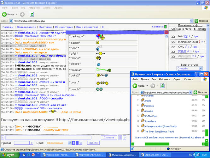Click ign link next to POLO user
Screen dimensions: 210x158
click(x=197, y=52)
